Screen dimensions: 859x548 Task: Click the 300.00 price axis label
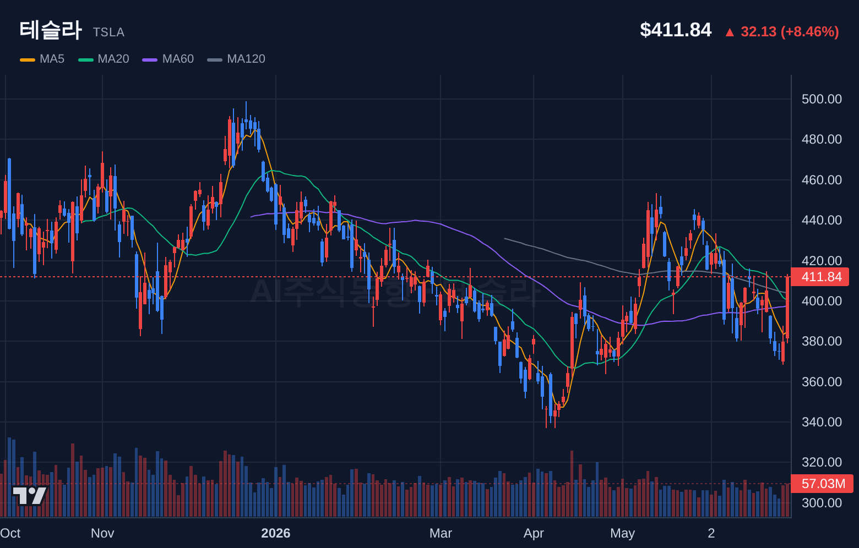pyautogui.click(x=822, y=503)
